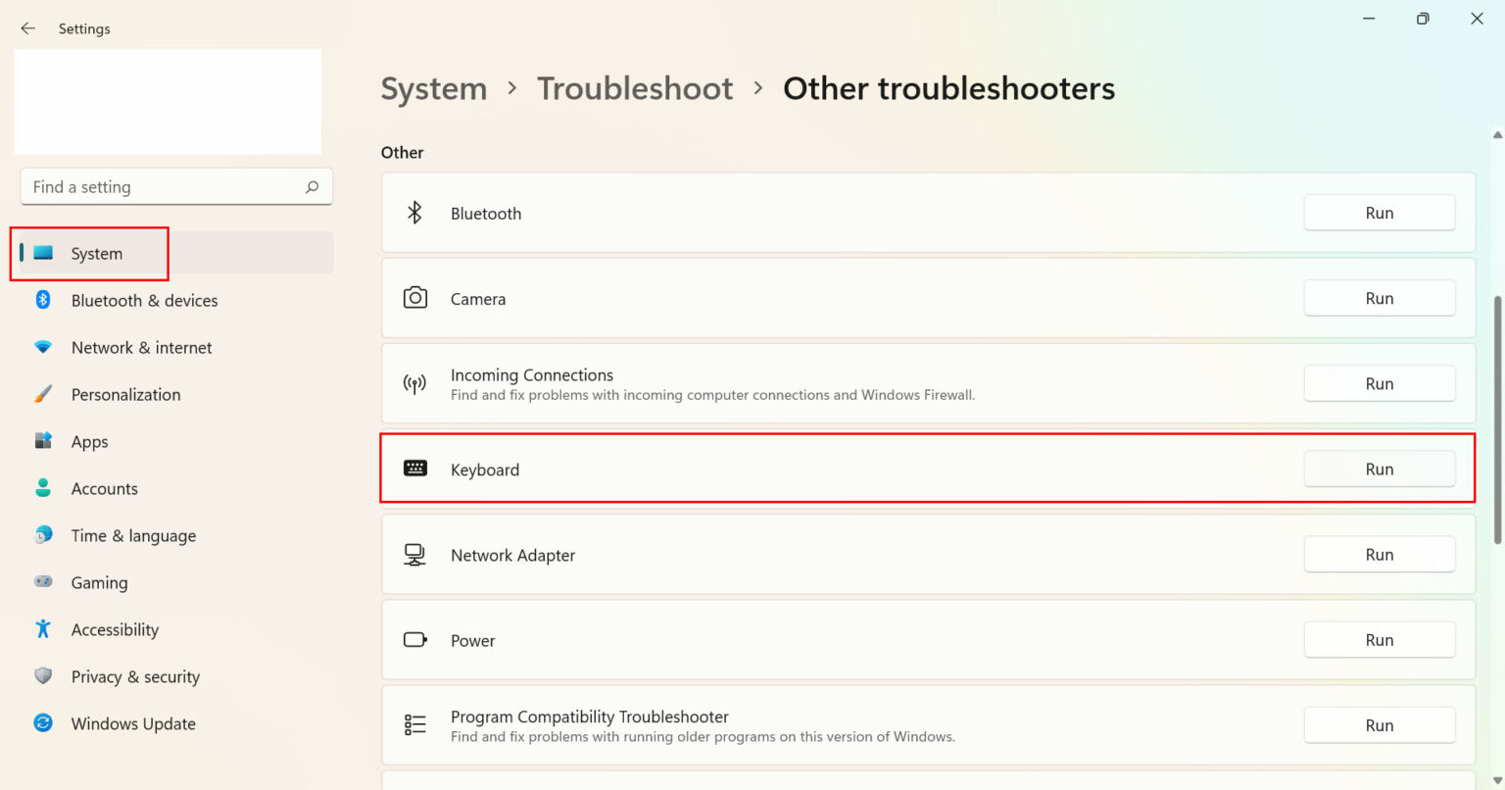Select the Incoming Connections signal icon
The width and height of the screenshot is (1505, 790).
tap(415, 383)
